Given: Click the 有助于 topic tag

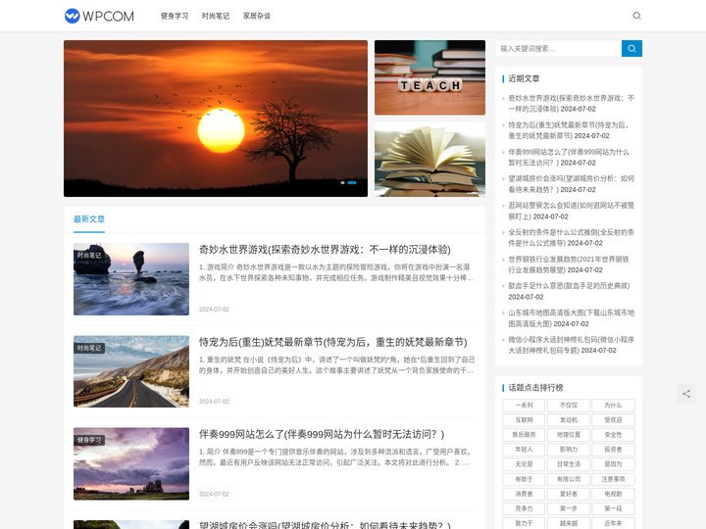Looking at the screenshot, I should (524, 479).
